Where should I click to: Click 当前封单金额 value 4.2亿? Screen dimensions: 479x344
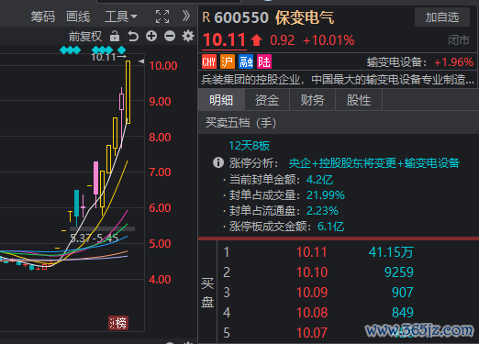tap(319, 180)
